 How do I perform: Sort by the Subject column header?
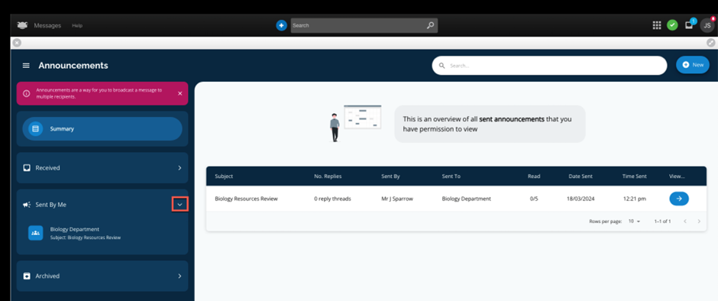pyautogui.click(x=224, y=176)
